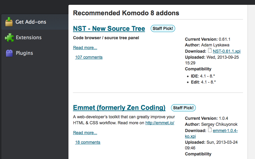Screen dimensions: 255x159
Task: Download the emmet-1.0.4-ko.xpi file link
Action: (225, 131)
